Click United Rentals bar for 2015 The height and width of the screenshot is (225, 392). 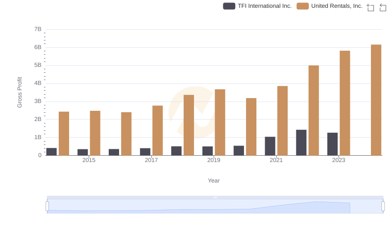coord(95,133)
